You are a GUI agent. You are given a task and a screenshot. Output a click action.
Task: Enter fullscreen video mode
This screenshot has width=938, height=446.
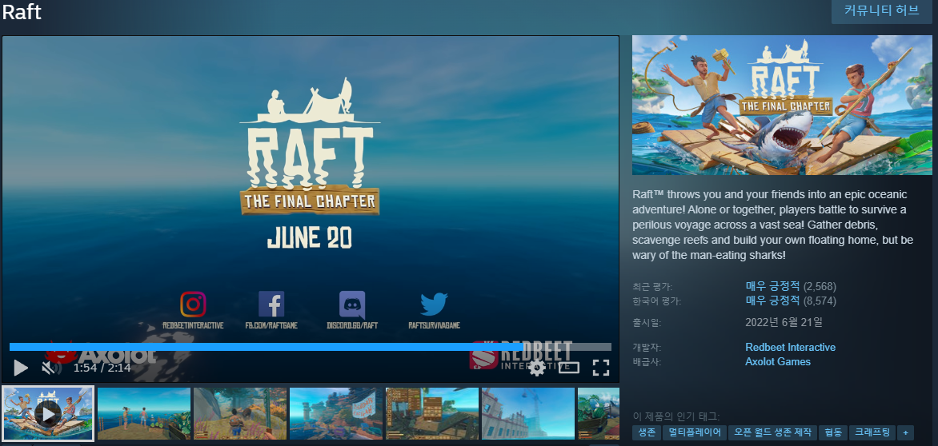(x=600, y=368)
